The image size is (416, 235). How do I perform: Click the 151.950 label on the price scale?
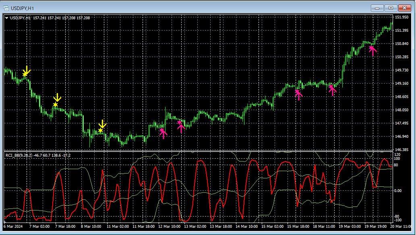click(x=402, y=17)
